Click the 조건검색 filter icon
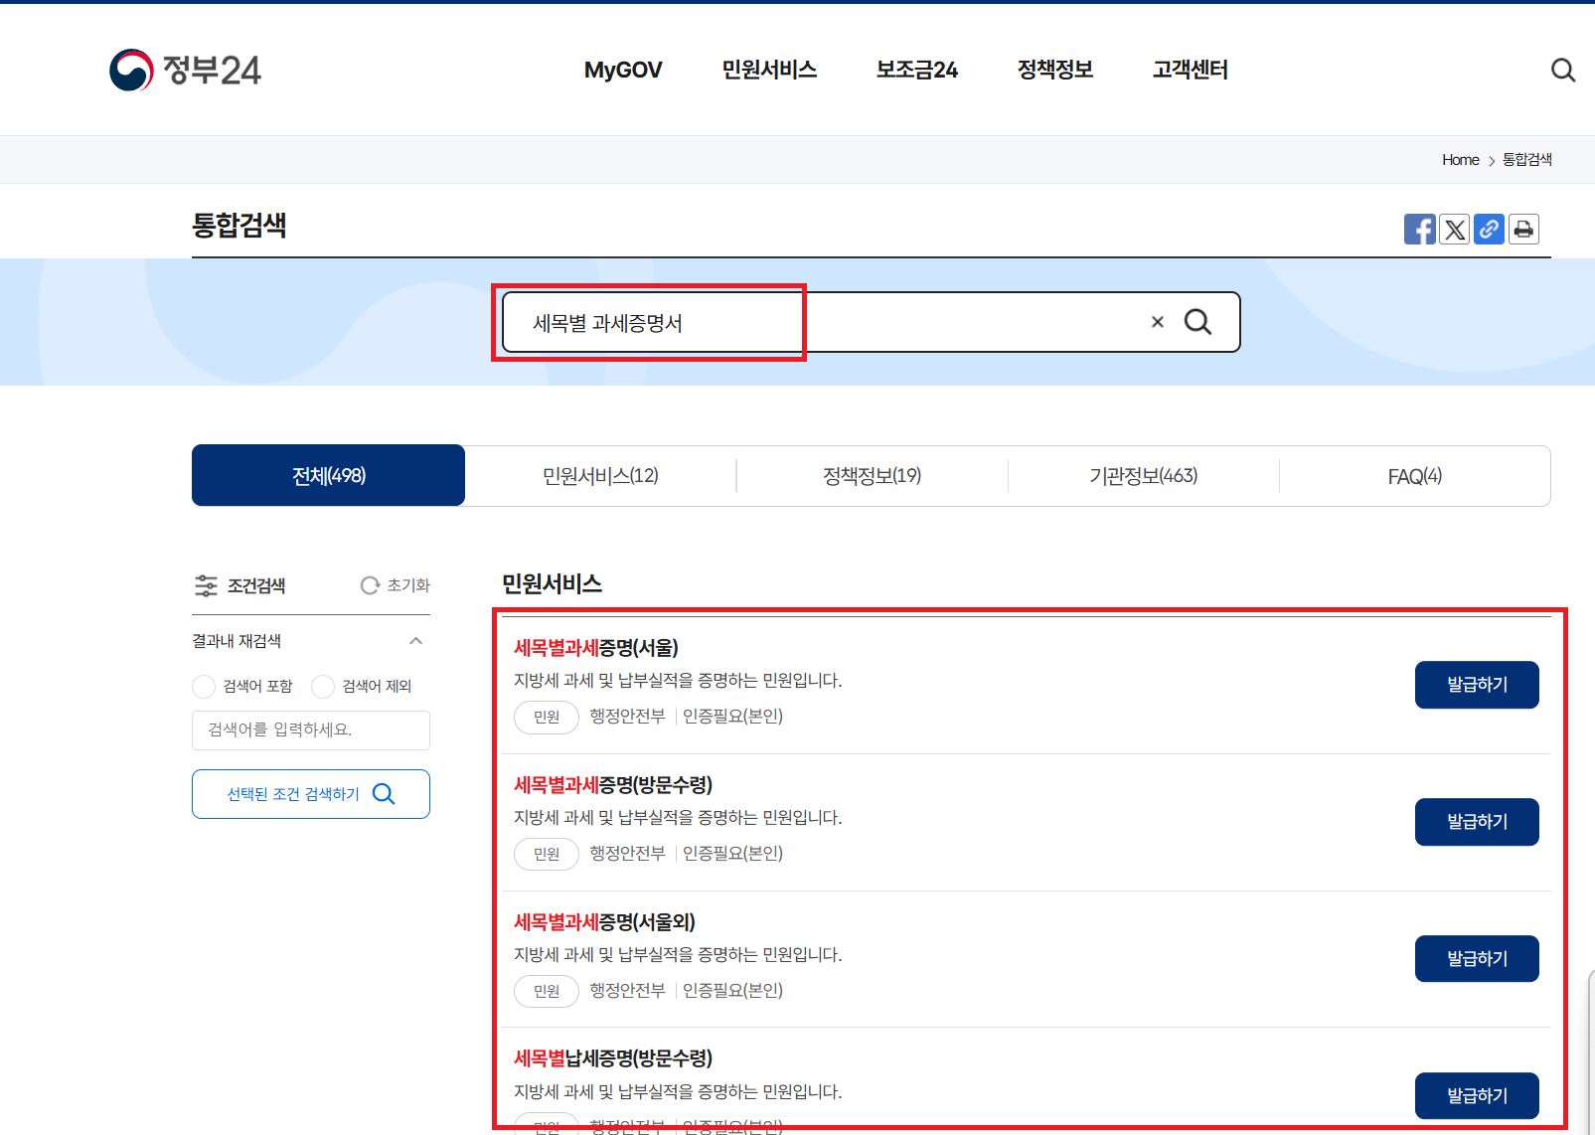Screen dimensions: 1595x1135 point(207,585)
